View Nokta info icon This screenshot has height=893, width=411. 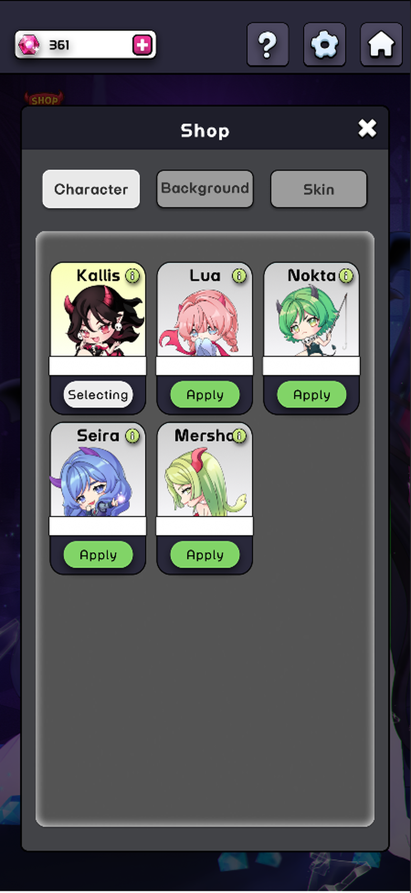[x=346, y=276]
